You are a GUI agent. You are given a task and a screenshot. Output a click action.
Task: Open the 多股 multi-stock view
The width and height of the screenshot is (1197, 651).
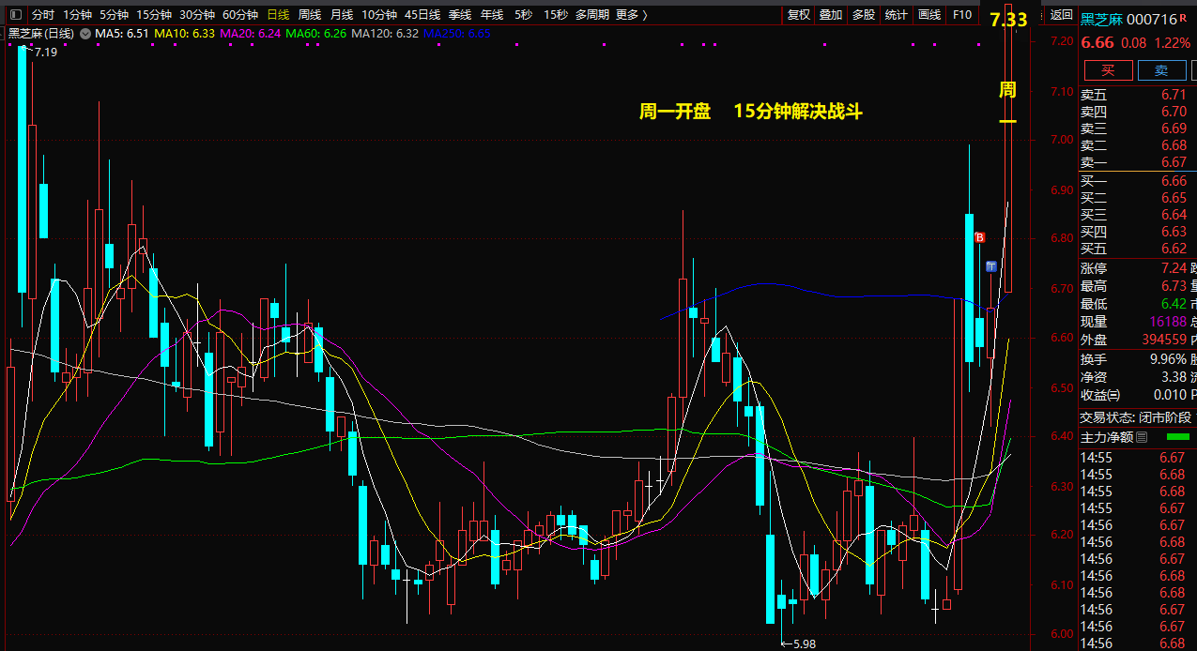pyautogui.click(x=864, y=15)
